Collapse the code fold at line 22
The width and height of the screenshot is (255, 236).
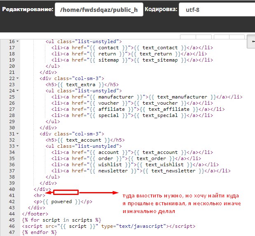pyautogui.click(x=18, y=78)
